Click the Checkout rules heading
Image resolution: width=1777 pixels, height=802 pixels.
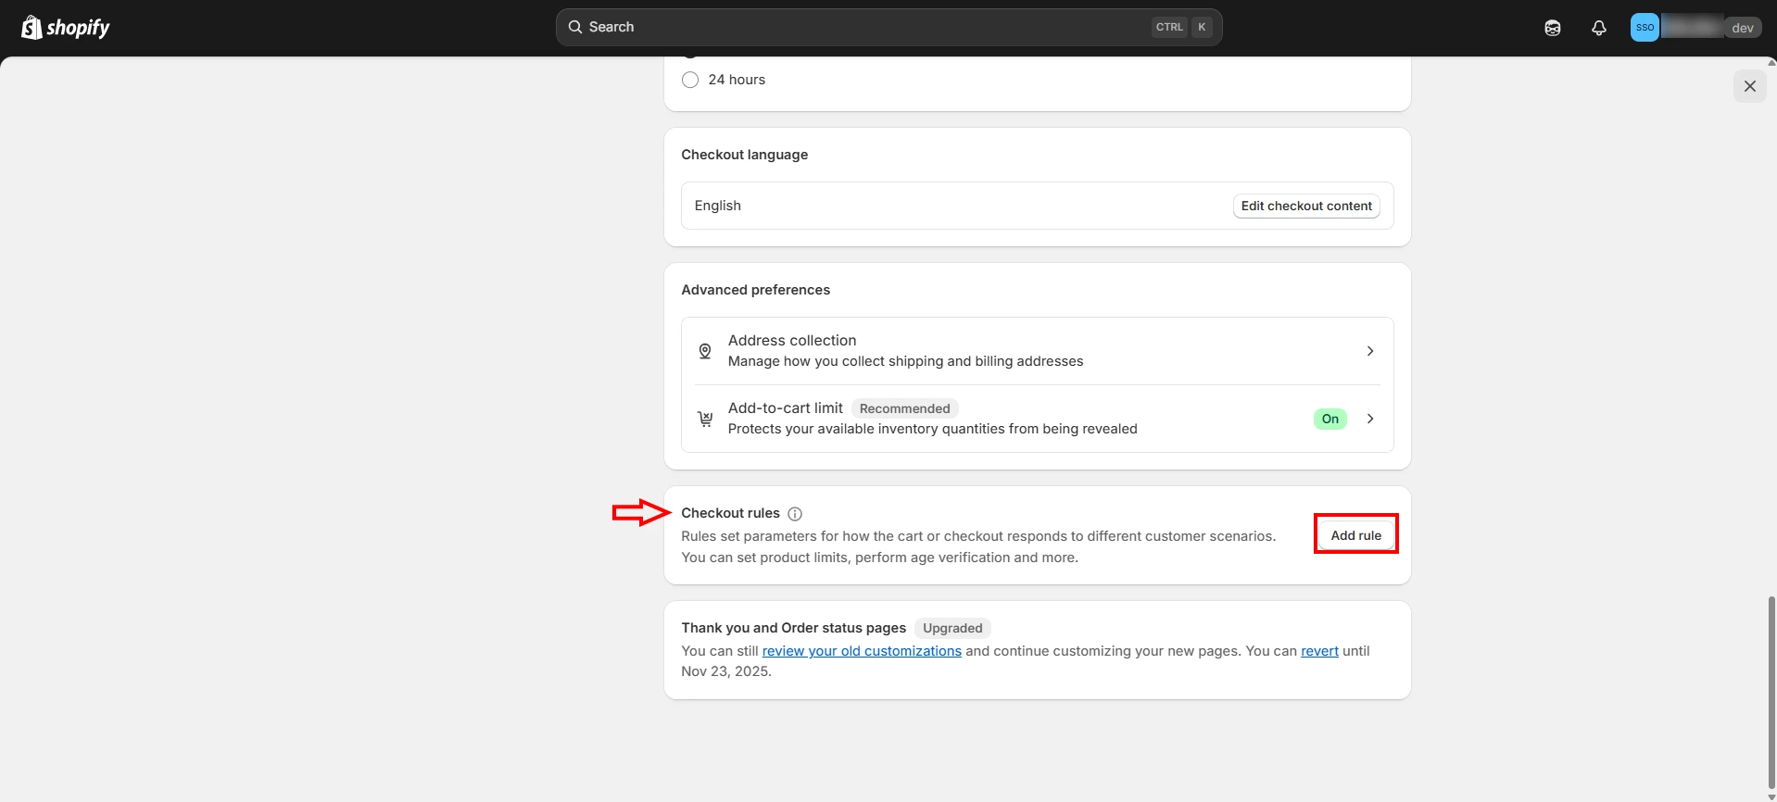pos(730,513)
